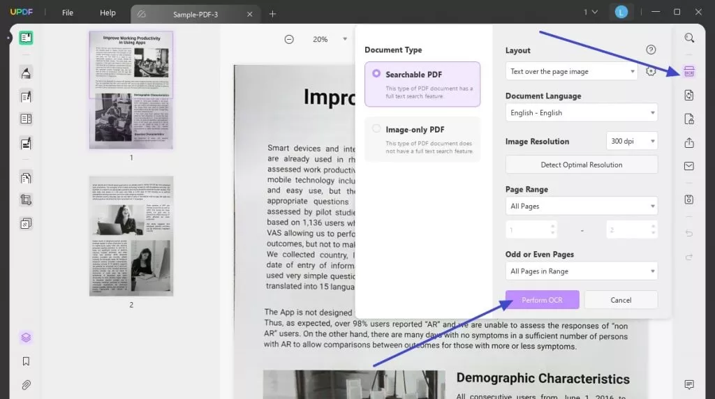Click the Save document icon

pyautogui.click(x=689, y=200)
